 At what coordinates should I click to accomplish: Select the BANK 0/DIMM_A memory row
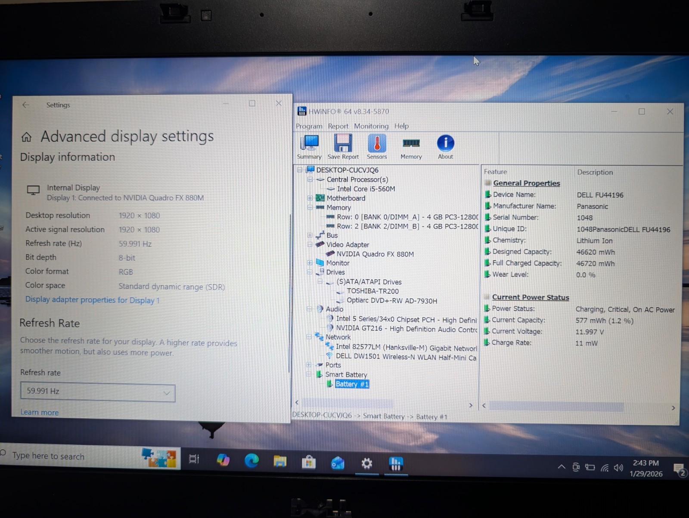coord(407,217)
